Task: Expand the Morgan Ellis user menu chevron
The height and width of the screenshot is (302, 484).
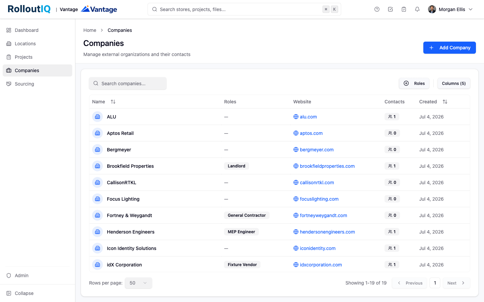Action: pyautogui.click(x=471, y=9)
